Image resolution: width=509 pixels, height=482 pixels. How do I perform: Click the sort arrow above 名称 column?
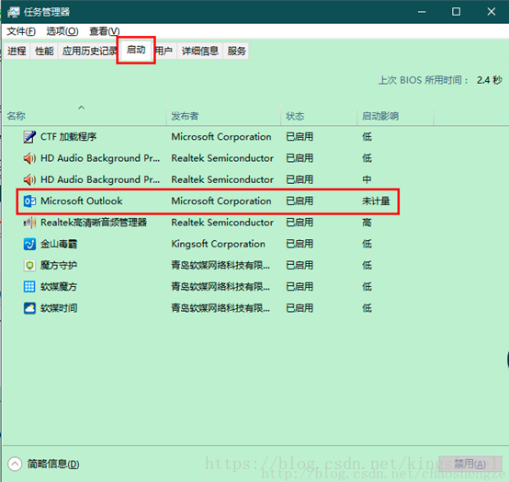pos(81,108)
